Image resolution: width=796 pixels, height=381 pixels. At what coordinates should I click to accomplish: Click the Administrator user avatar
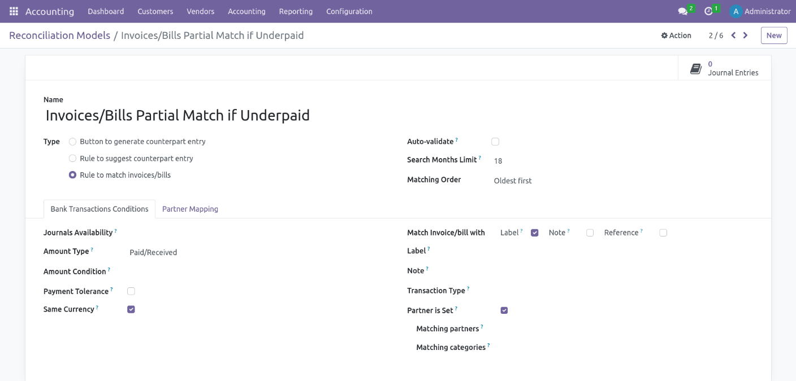[x=736, y=11]
